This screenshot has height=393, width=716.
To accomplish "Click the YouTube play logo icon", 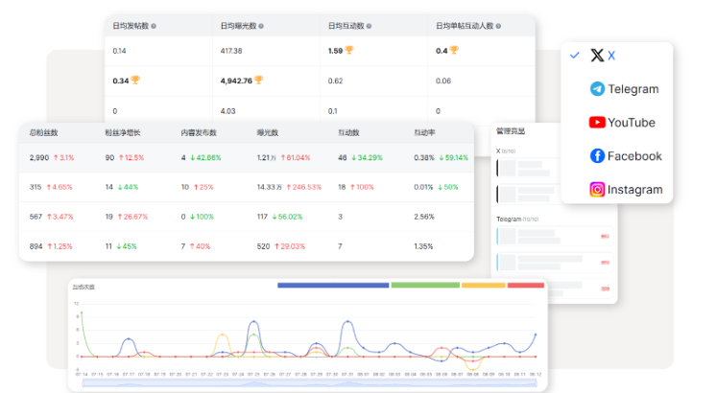I will pyautogui.click(x=597, y=123).
